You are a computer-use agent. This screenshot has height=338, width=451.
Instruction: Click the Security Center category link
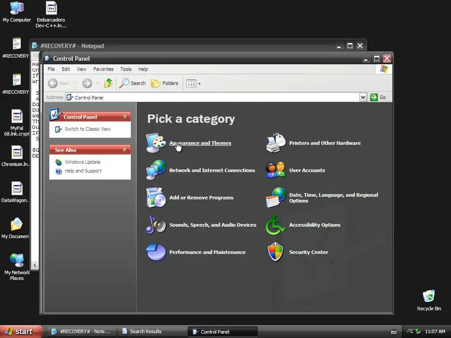[x=308, y=252]
